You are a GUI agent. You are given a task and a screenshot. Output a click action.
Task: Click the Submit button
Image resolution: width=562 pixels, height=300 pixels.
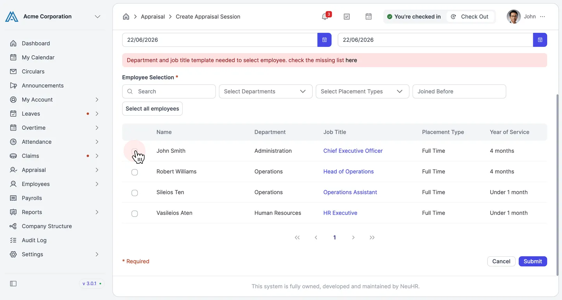pos(533,261)
